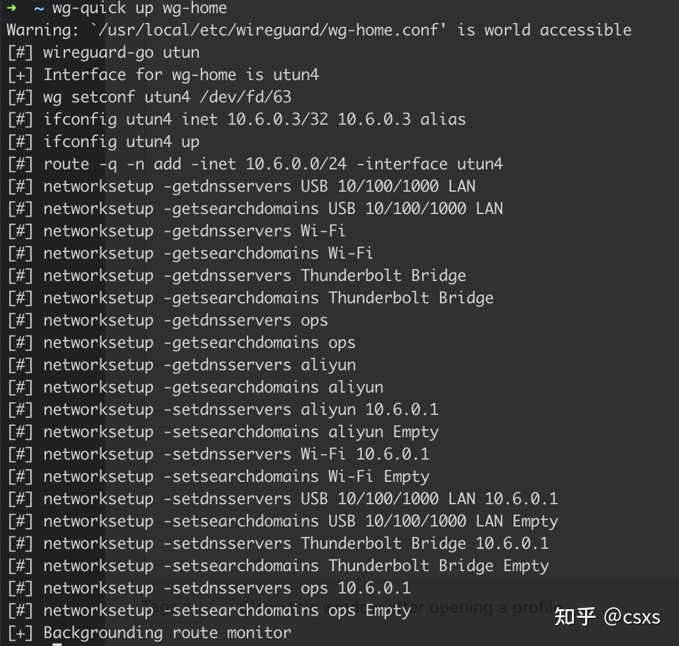Click the Zhihu logo watermark
Image resolution: width=679 pixels, height=646 pixels.
[575, 616]
